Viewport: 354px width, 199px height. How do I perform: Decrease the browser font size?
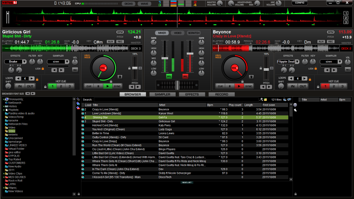tap(27, 93)
